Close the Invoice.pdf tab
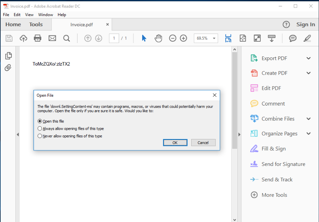Screen dimensions: 319x222 [x=107, y=25]
